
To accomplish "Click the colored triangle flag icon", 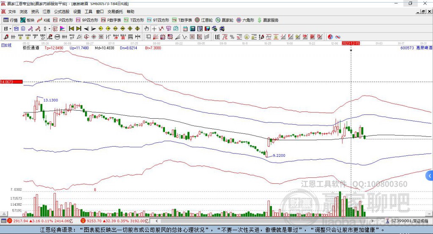I will click(x=63, y=29).
